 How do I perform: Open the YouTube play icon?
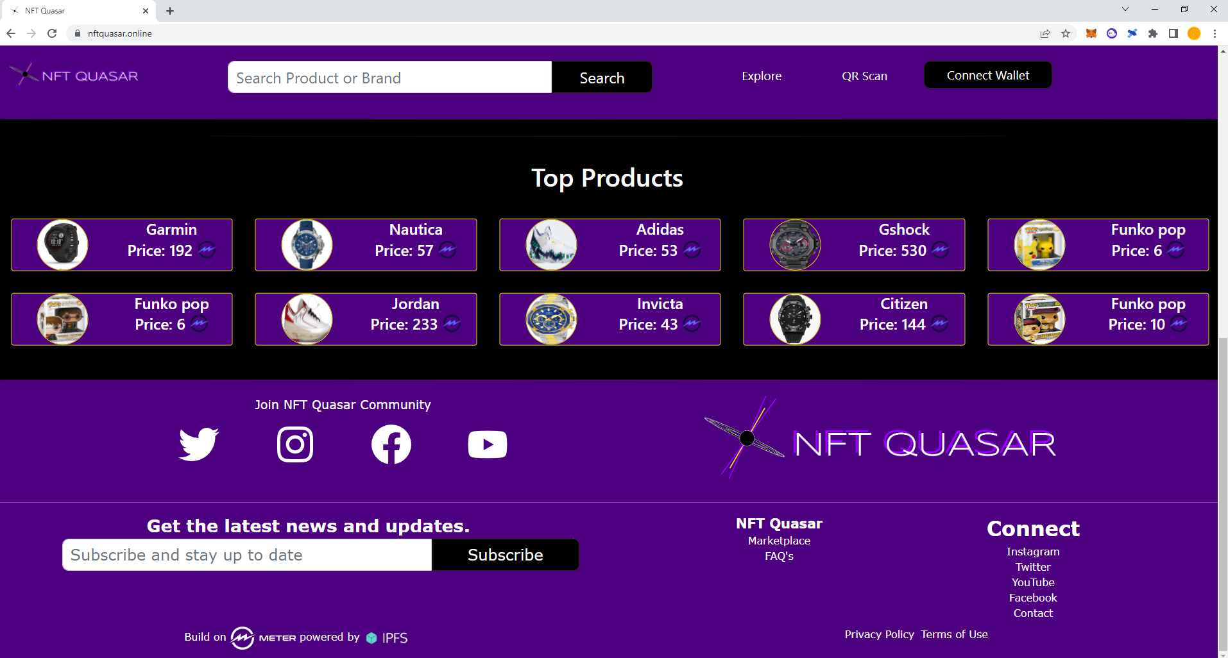488,444
